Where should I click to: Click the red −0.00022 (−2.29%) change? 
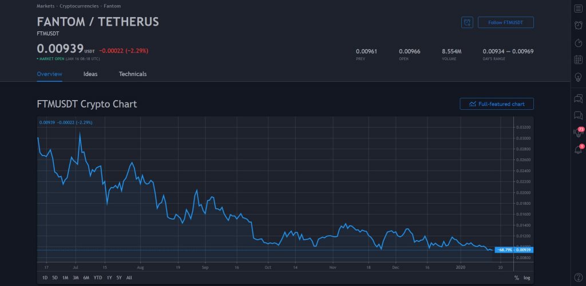124,51
